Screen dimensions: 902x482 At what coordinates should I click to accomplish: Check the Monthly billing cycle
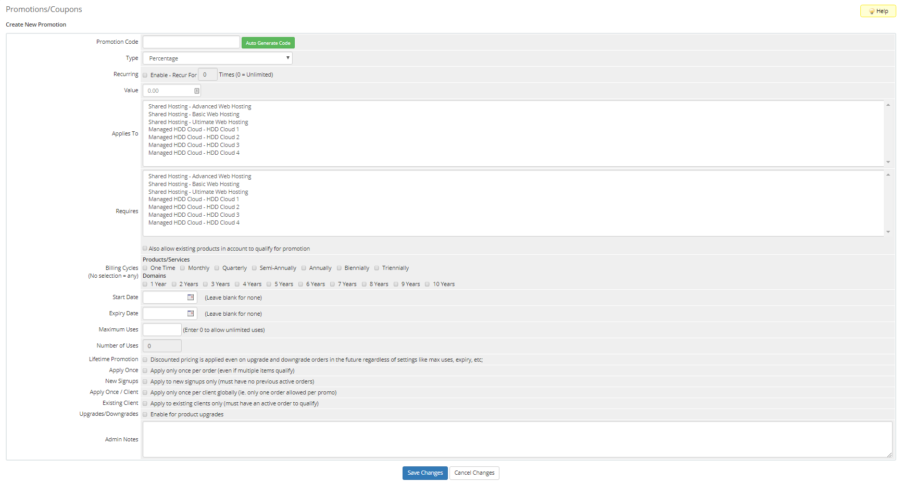click(x=183, y=268)
